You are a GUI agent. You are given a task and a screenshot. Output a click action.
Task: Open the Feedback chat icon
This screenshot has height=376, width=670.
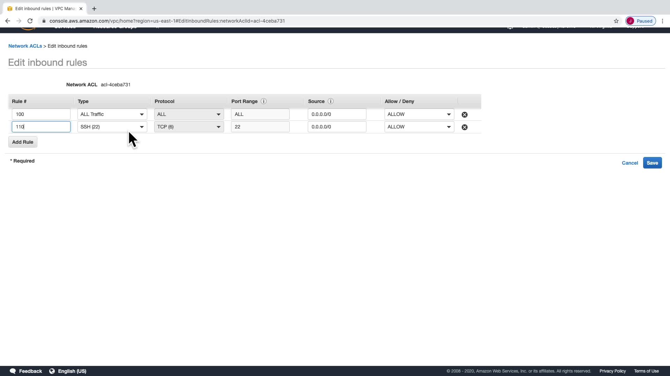tap(13, 371)
